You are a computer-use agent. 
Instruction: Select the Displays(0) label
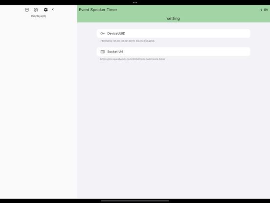(39, 16)
